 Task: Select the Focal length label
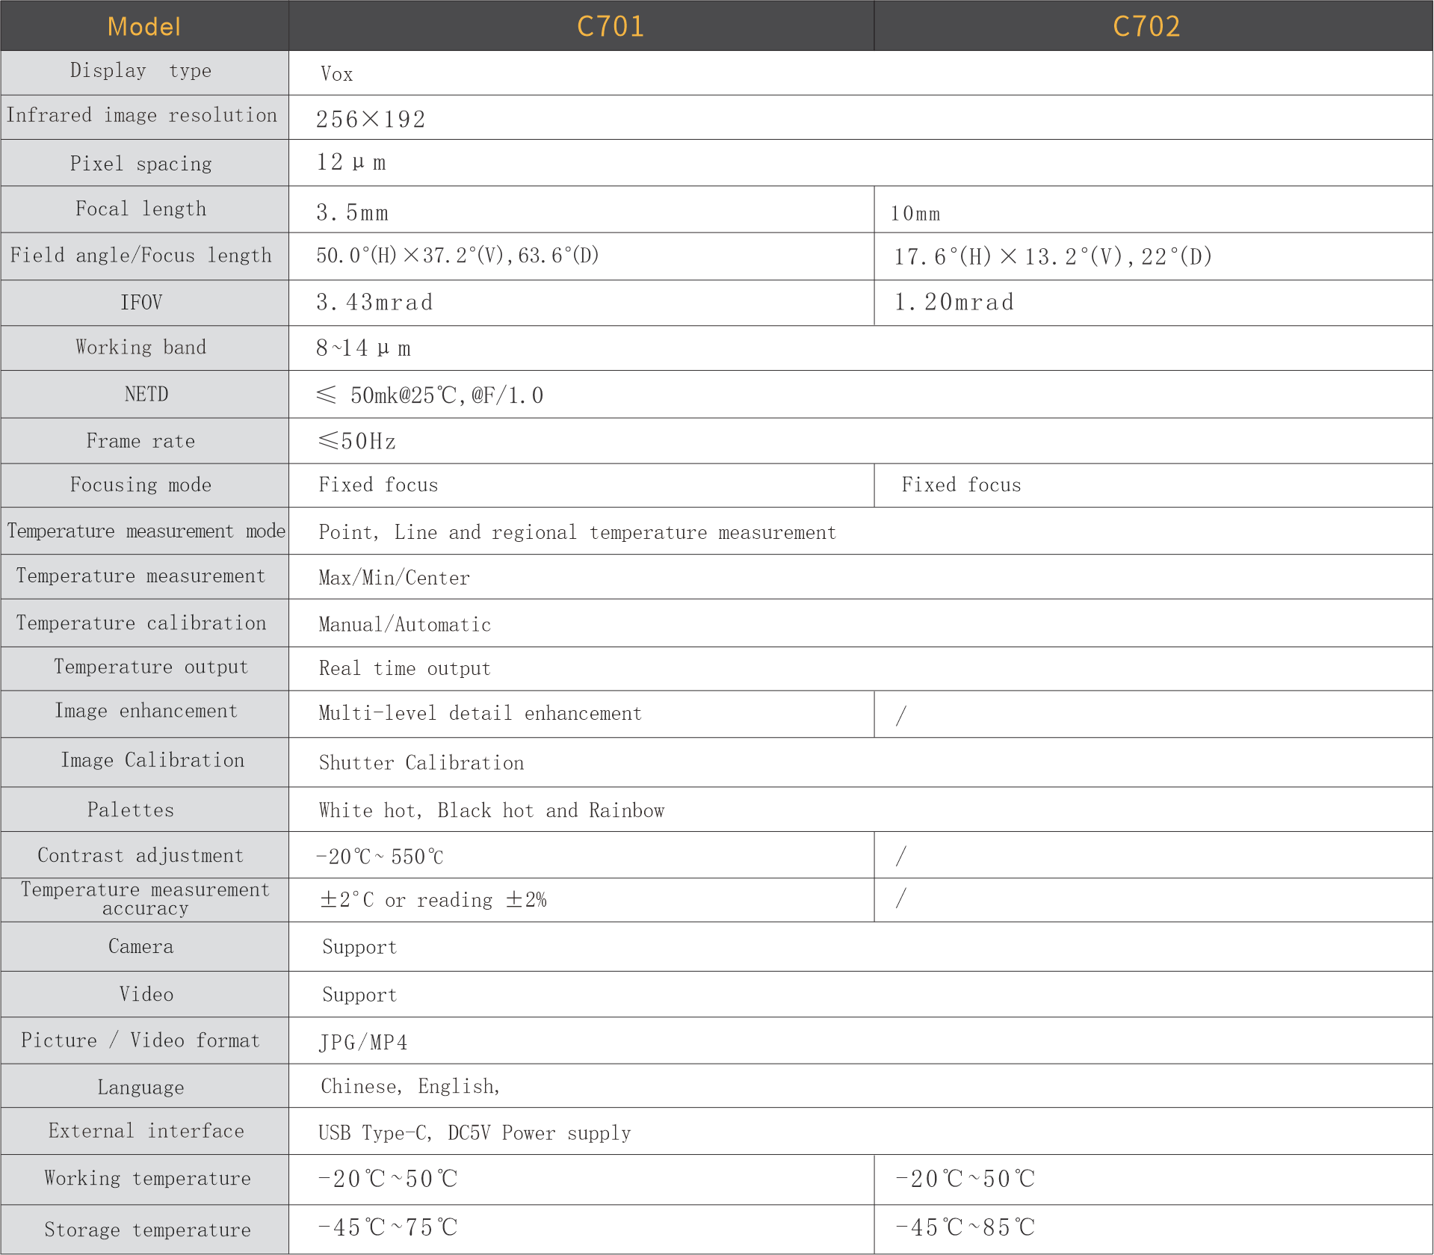click(x=140, y=209)
